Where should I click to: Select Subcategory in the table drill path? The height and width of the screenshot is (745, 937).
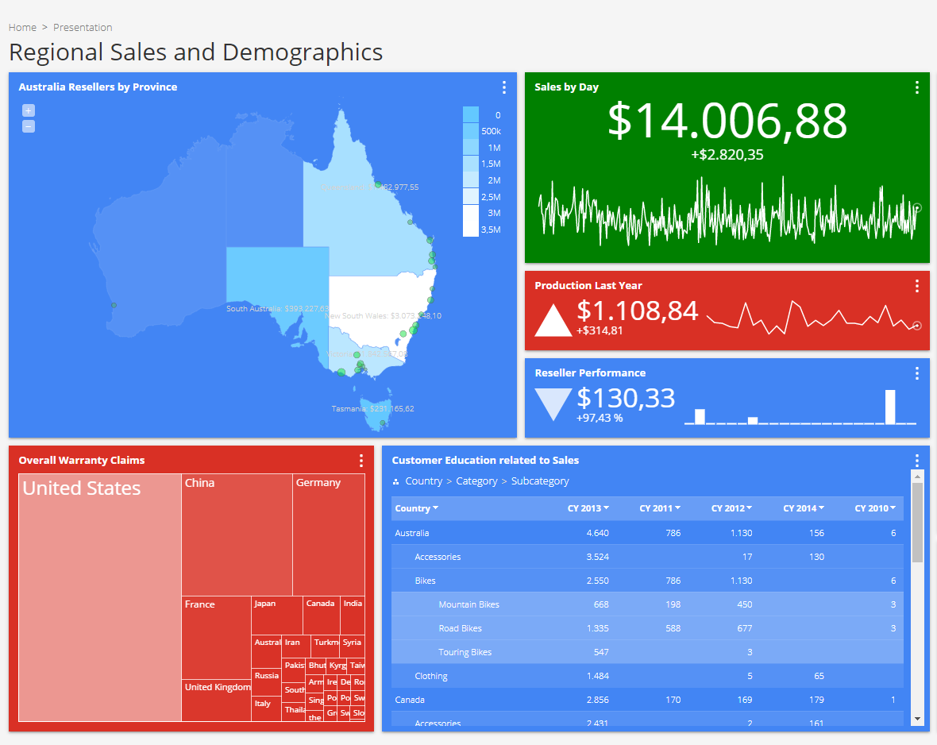[540, 481]
